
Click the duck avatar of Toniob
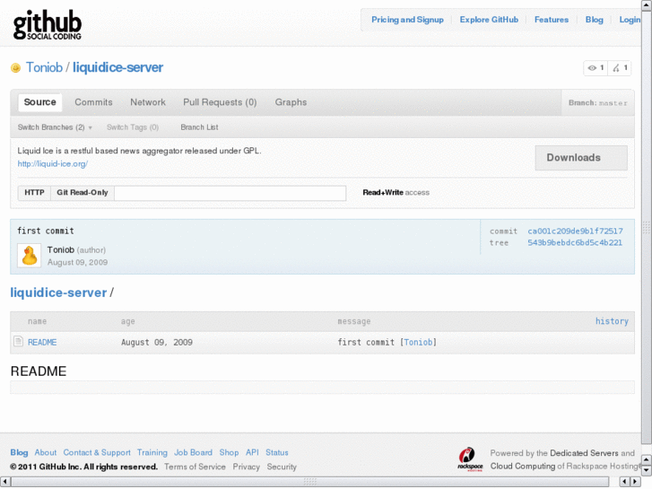point(29,256)
